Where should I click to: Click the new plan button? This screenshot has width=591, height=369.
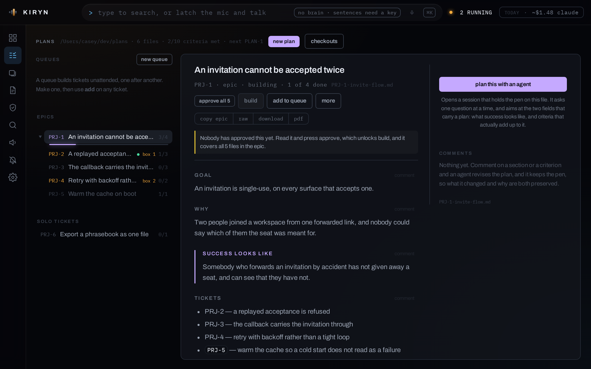pyautogui.click(x=284, y=42)
